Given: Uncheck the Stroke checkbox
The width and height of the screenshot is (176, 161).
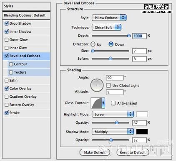Looking at the screenshot, I should 6,113.
